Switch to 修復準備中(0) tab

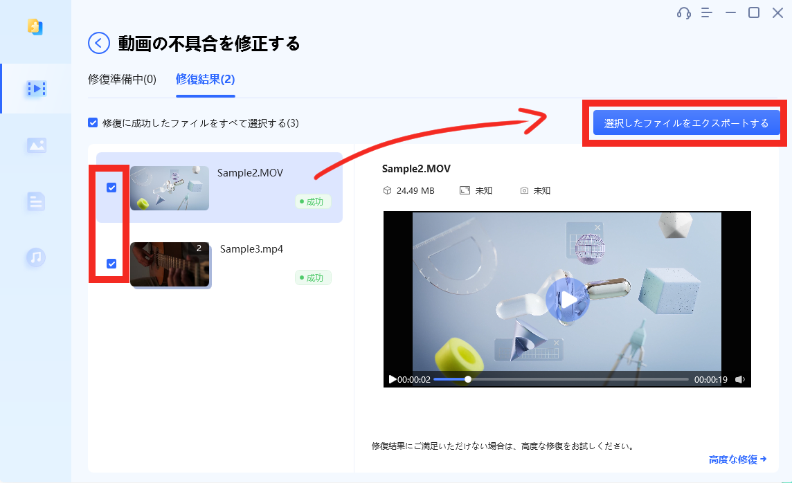point(123,79)
